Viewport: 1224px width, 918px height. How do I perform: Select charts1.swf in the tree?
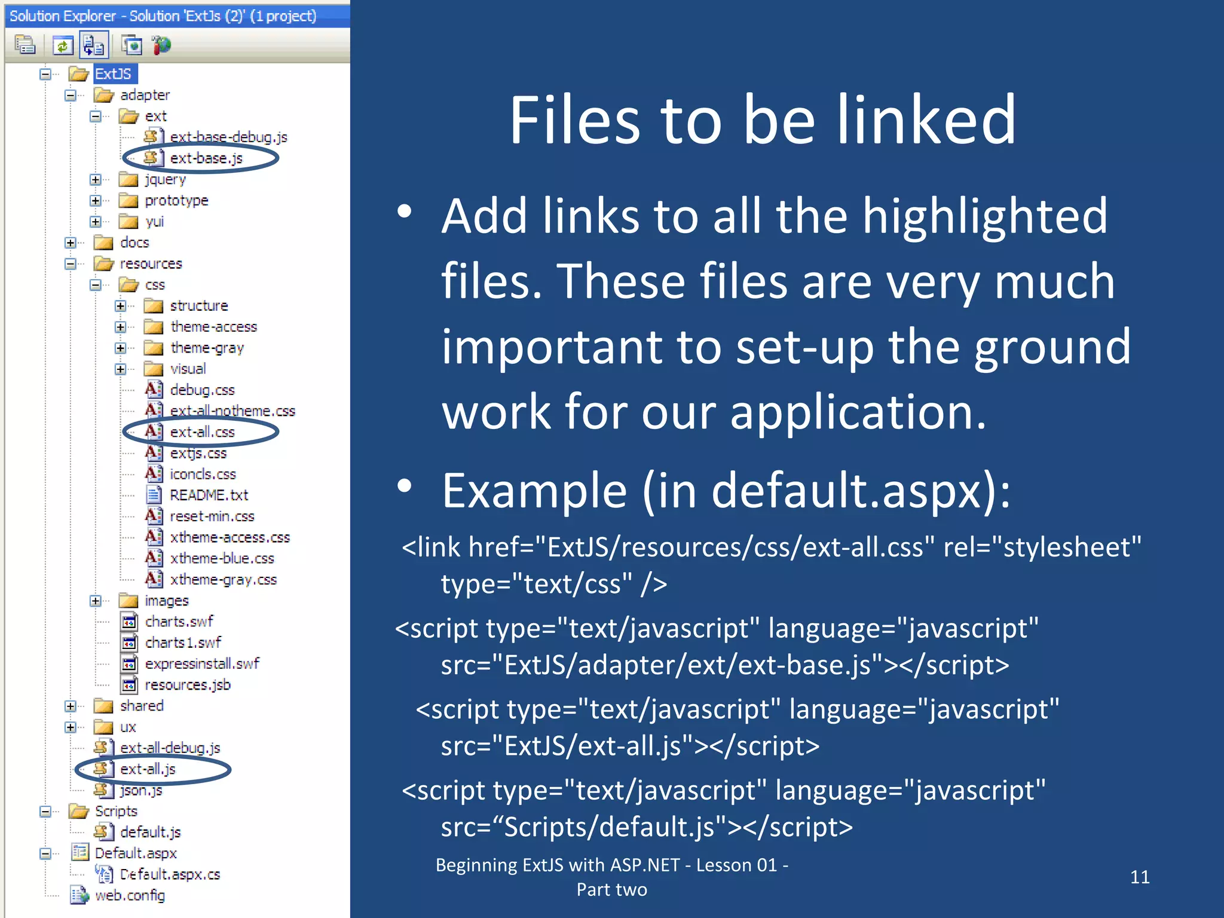click(183, 642)
